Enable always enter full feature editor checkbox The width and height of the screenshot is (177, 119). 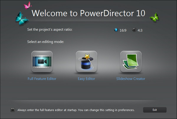tap(13, 110)
